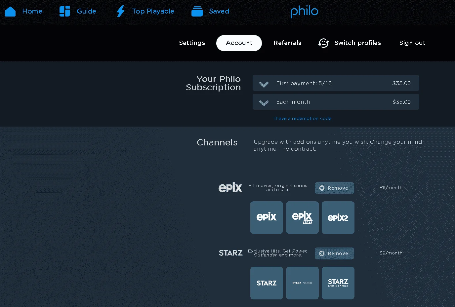Image resolution: width=455 pixels, height=307 pixels.
Task: Open the Home text link
Action: (32, 11)
